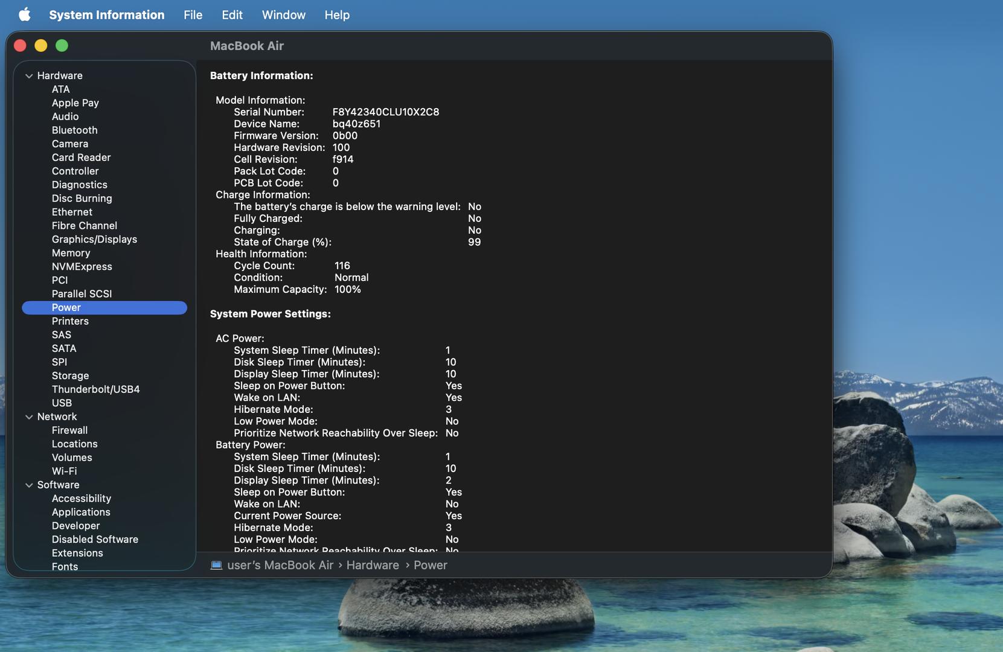Open the Help menu
This screenshot has width=1003, height=652.
(x=336, y=14)
